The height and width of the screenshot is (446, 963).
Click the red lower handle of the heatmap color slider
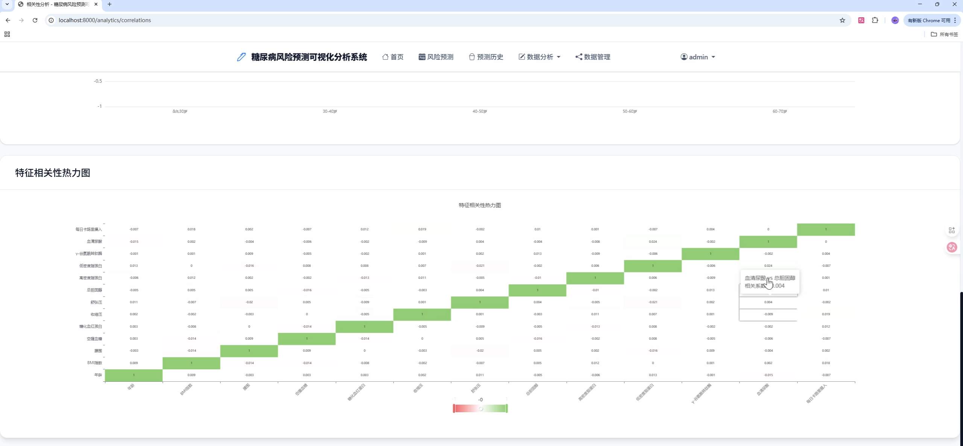click(x=454, y=408)
